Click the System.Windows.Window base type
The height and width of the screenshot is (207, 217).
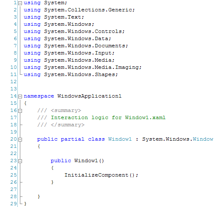pos(178,139)
